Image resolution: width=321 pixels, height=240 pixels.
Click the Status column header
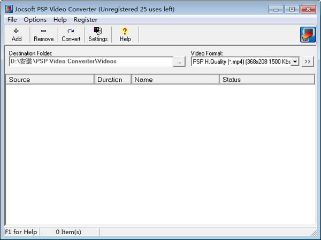(x=267, y=80)
